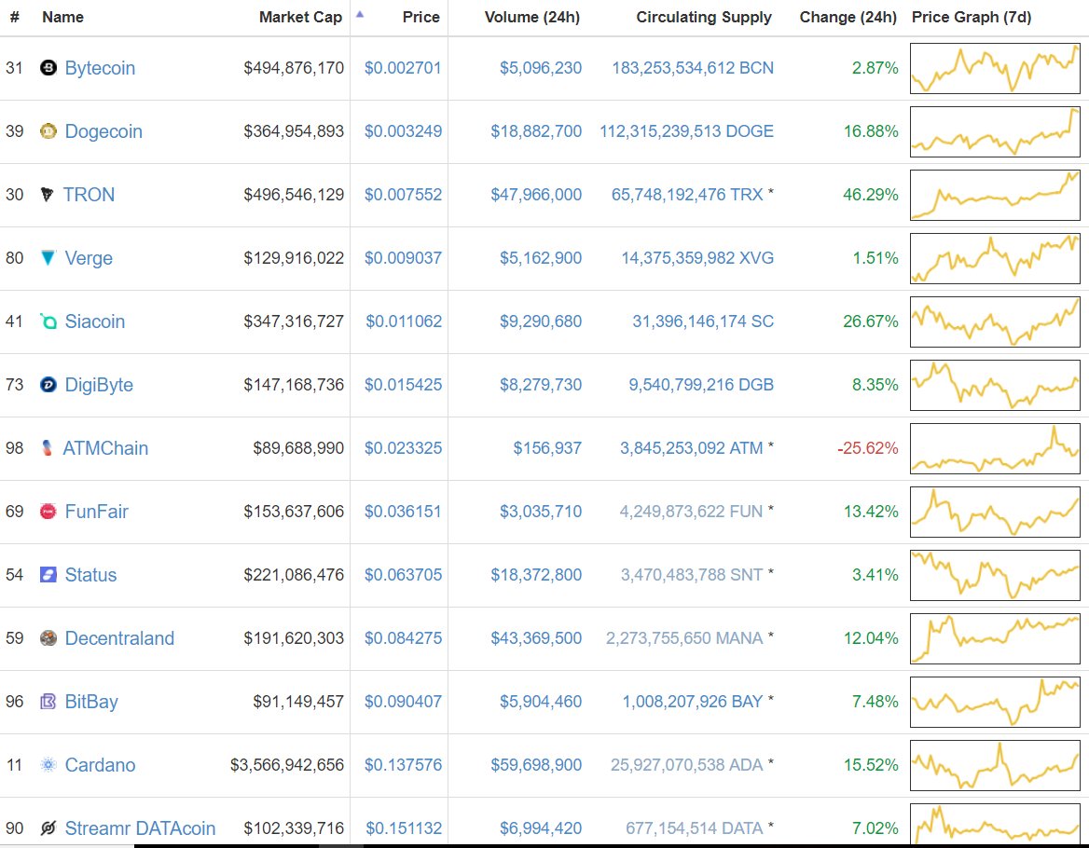Viewport: 1089px width, 848px height.
Task: Click the Cardano coin logo icon
Action: pos(48,765)
